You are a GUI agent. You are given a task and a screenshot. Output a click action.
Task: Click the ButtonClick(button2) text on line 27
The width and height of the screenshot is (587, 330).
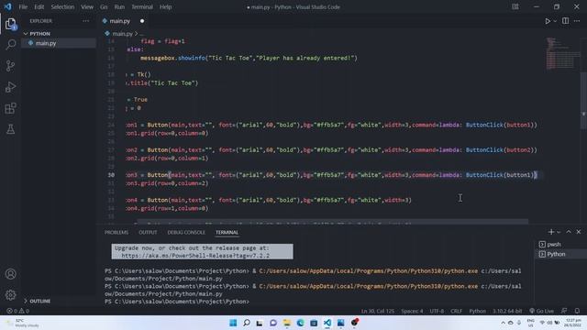tap(501, 149)
